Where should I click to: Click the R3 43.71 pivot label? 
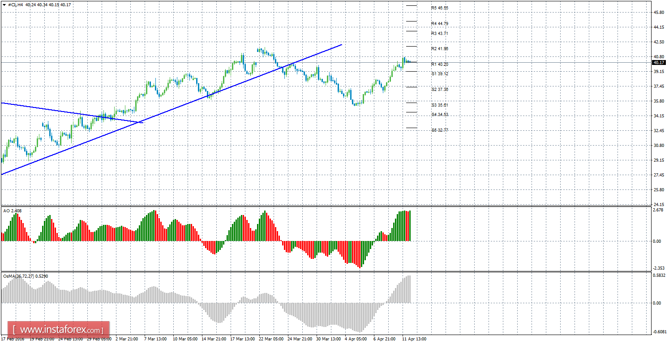tap(440, 33)
